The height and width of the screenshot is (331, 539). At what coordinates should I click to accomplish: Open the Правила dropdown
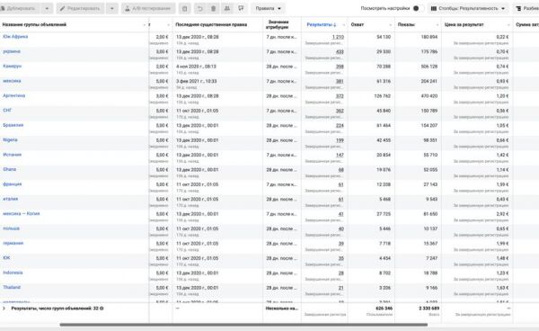pyautogui.click(x=268, y=8)
